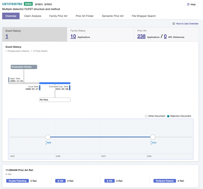
Task: Toggle the Other Document legend circle
Action: click(x=146, y=116)
